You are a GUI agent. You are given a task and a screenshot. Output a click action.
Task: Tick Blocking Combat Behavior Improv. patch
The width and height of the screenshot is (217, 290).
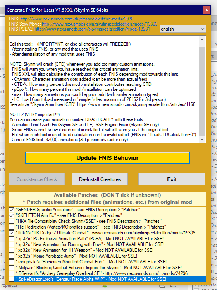click(12, 268)
